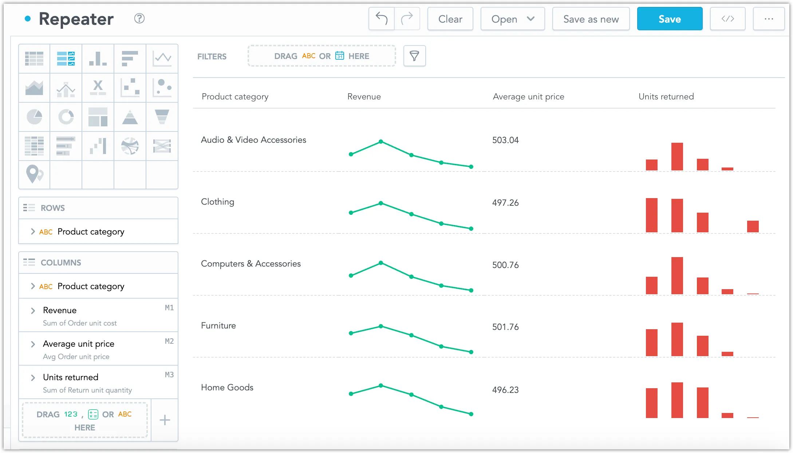This screenshot has height=453, width=793.
Task: Click Save as new button
Action: (592, 19)
